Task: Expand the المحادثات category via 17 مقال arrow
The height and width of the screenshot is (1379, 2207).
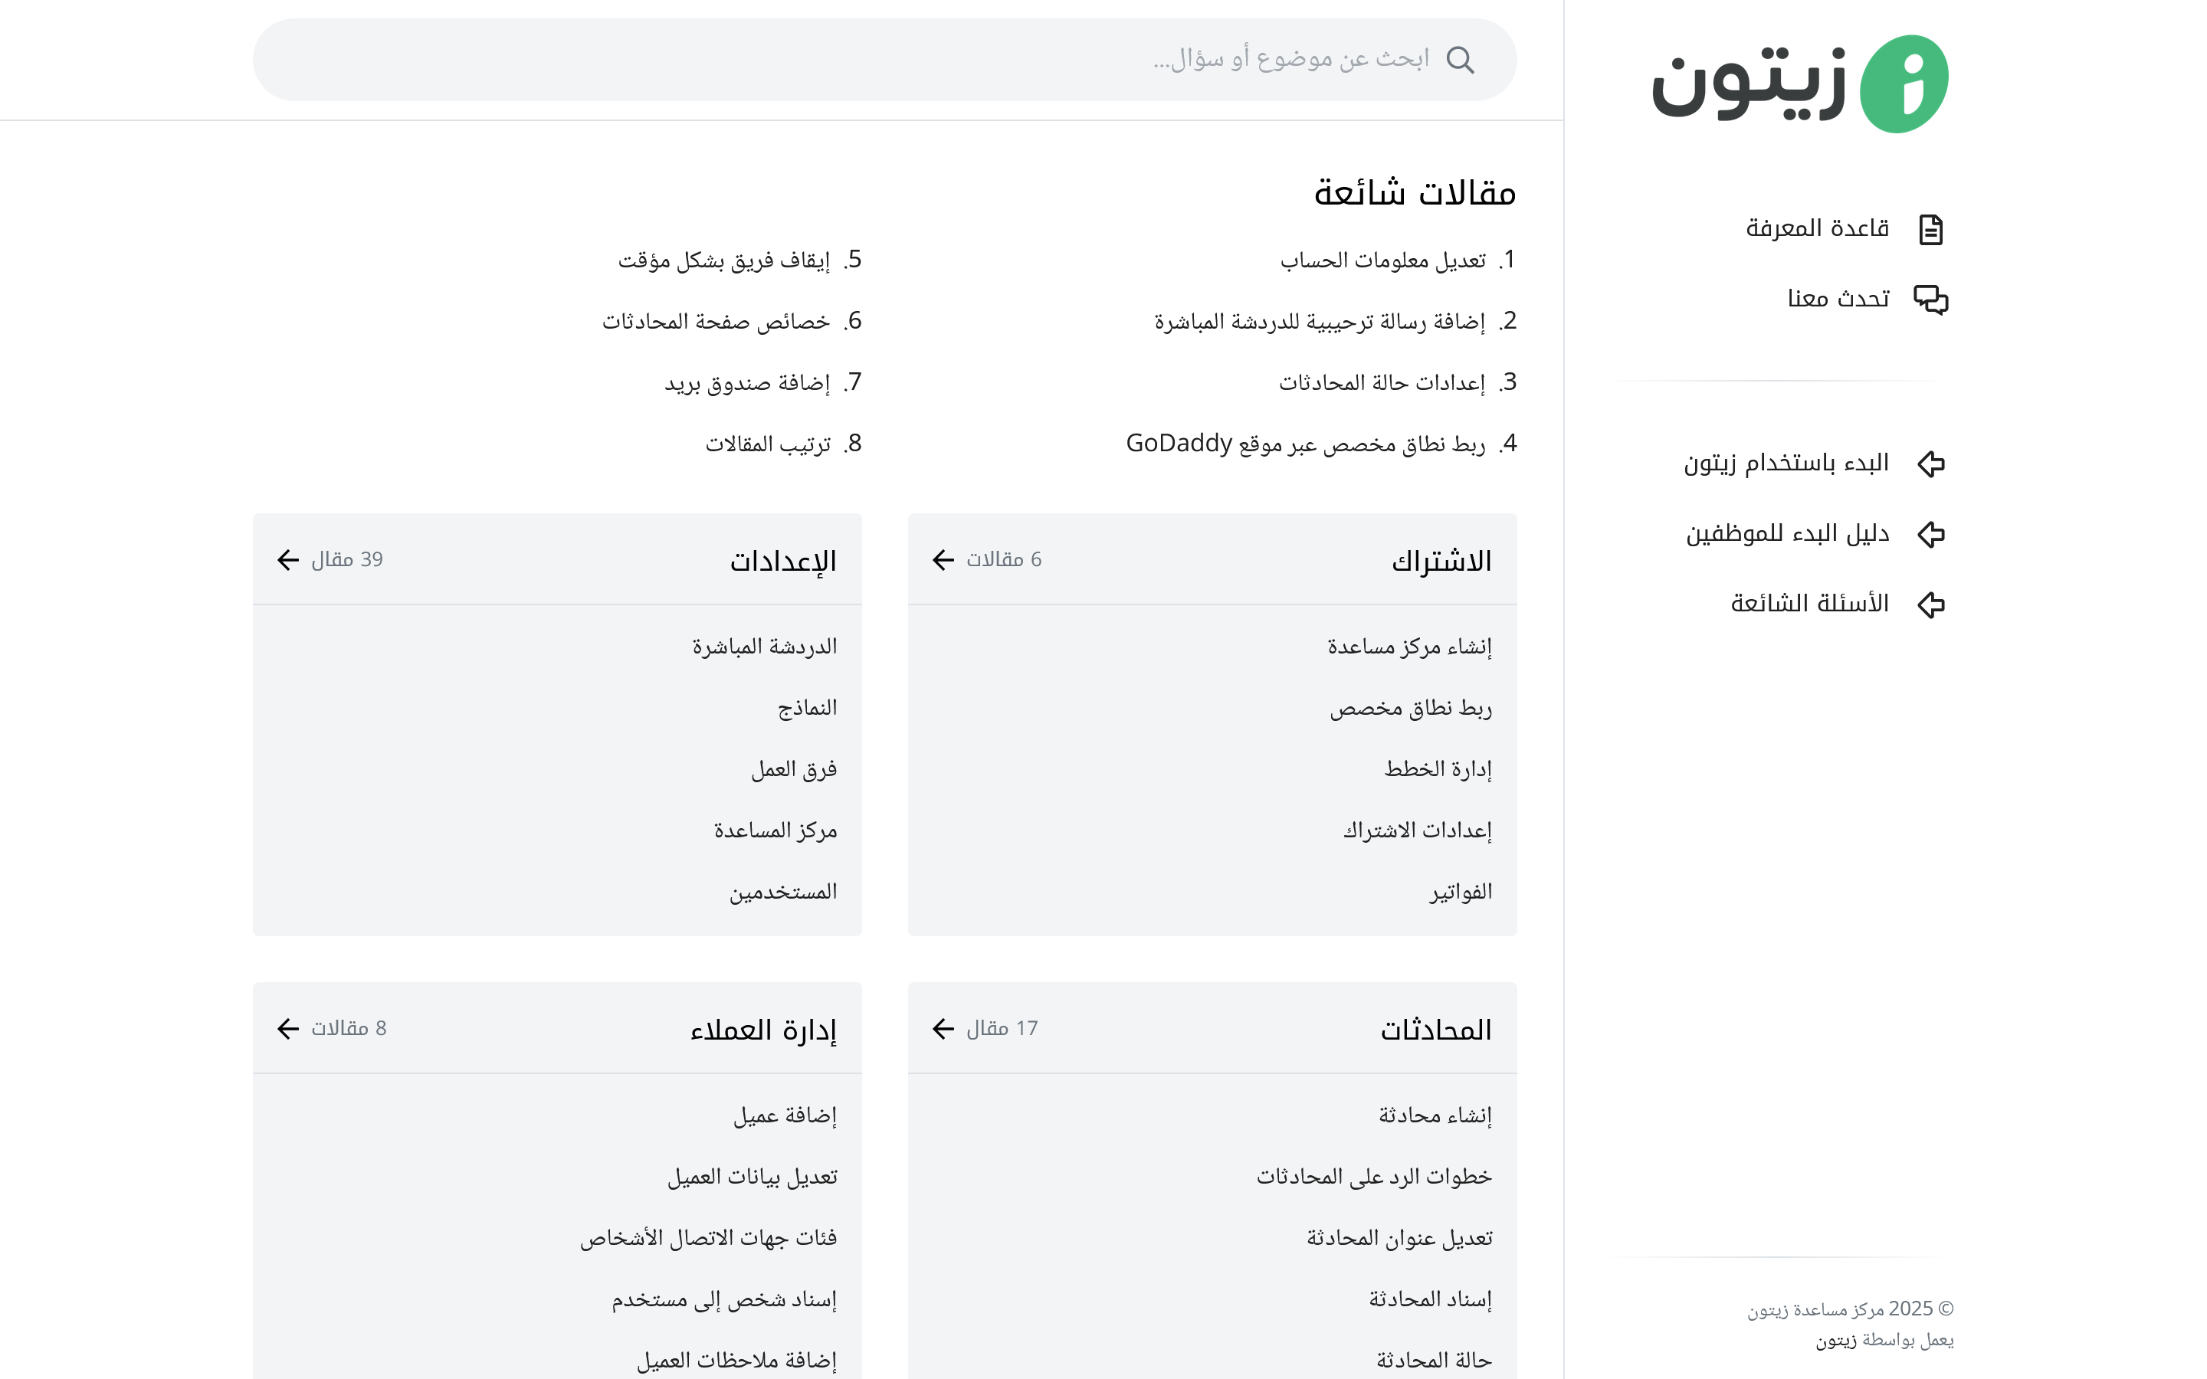Action: 943,1028
